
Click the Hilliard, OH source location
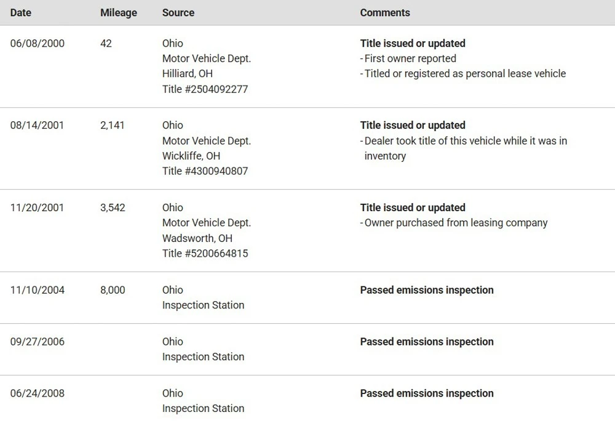pyautogui.click(x=188, y=74)
